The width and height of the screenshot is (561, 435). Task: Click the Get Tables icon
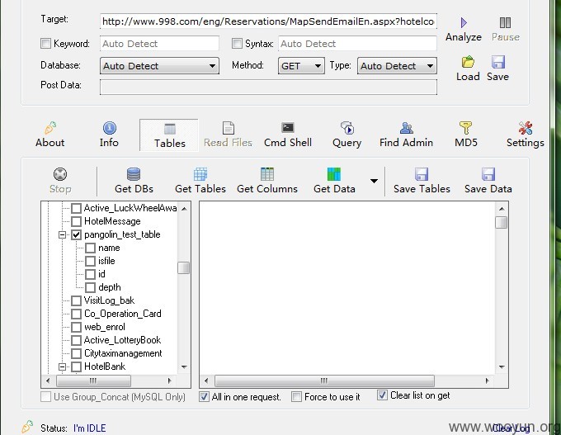click(200, 174)
